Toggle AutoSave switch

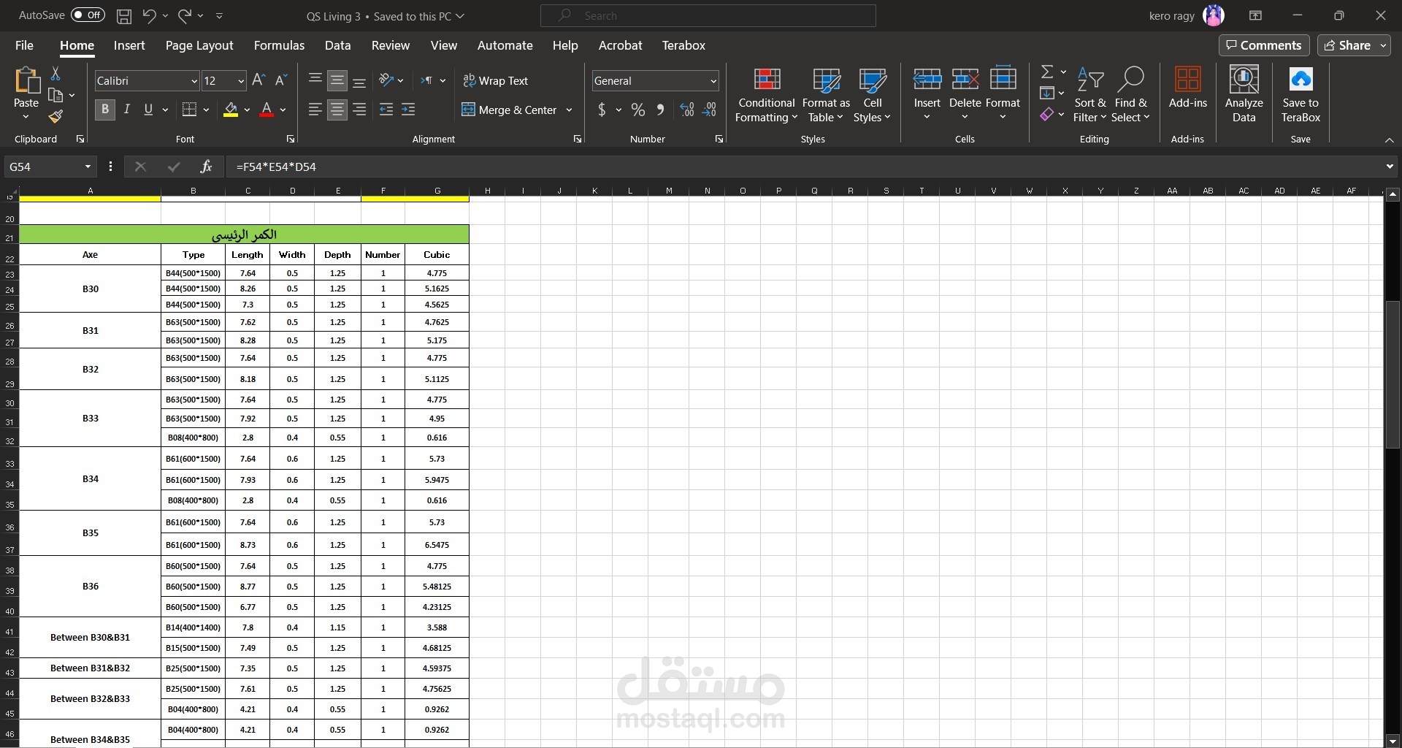pos(88,15)
